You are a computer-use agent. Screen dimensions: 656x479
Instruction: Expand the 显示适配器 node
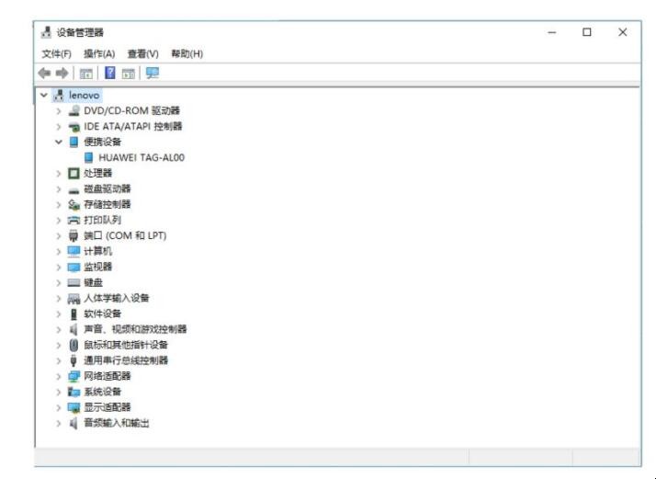(x=59, y=408)
